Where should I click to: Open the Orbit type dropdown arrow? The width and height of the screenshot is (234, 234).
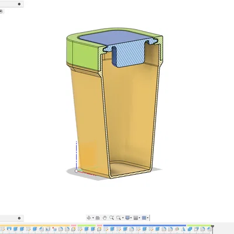click(93, 218)
